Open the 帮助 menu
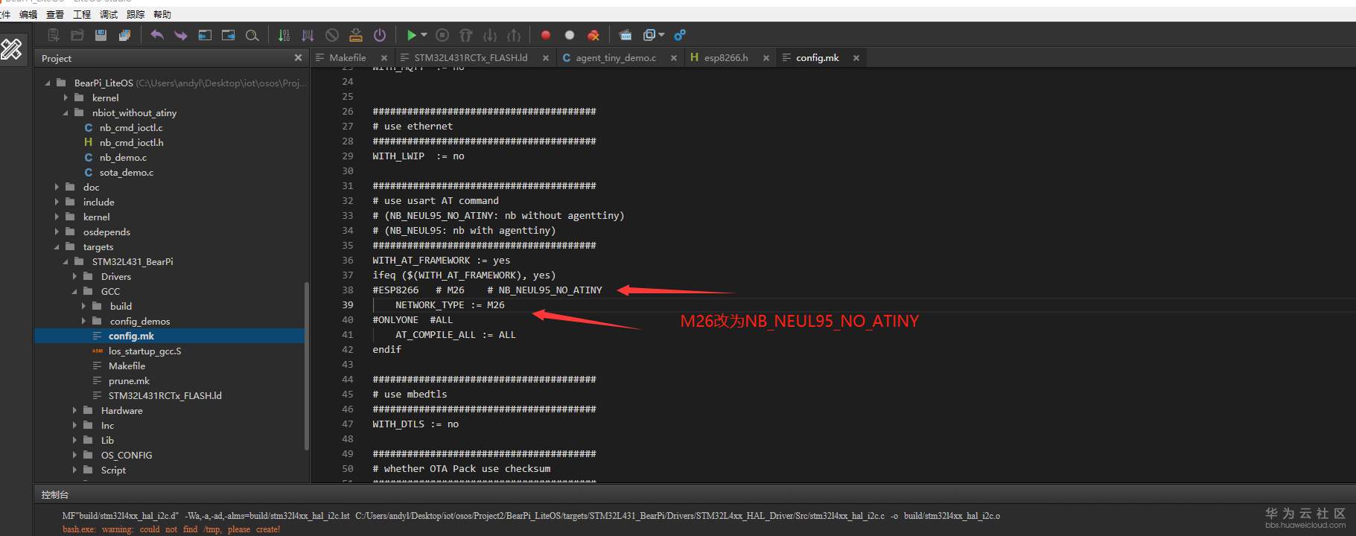Screen dimensions: 1356x536 (x=162, y=14)
